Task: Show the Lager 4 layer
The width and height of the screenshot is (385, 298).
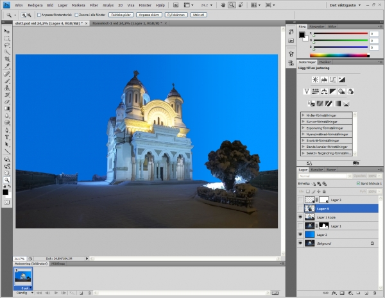Action: [300, 208]
